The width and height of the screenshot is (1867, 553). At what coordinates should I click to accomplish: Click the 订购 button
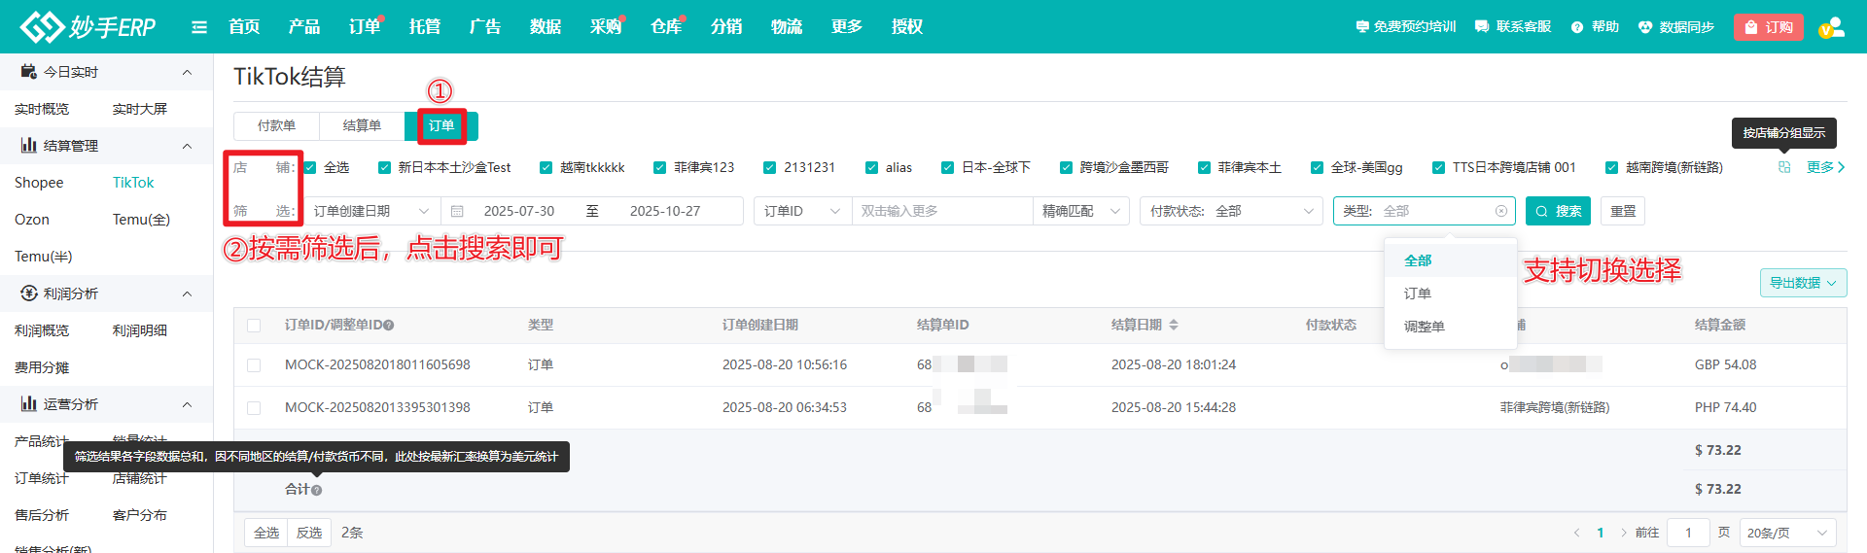coord(1769,27)
